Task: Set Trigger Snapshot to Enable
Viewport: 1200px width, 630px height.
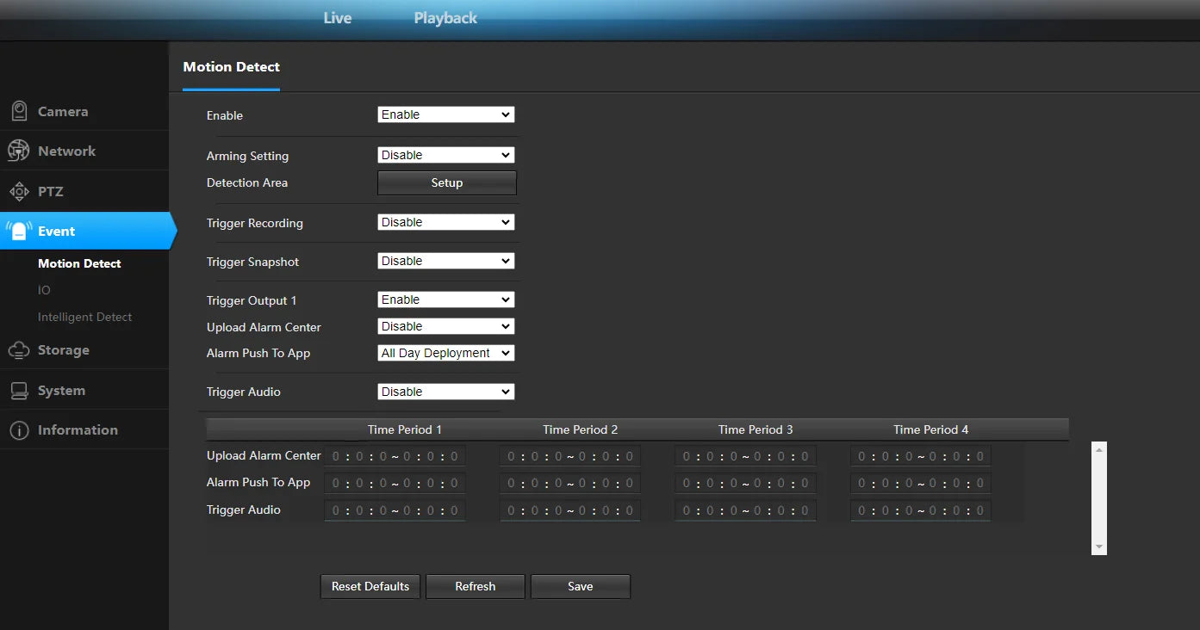Action: point(445,260)
